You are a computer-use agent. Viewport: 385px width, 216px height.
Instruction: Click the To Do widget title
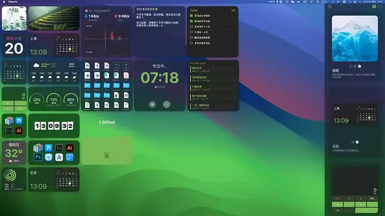(194, 11)
